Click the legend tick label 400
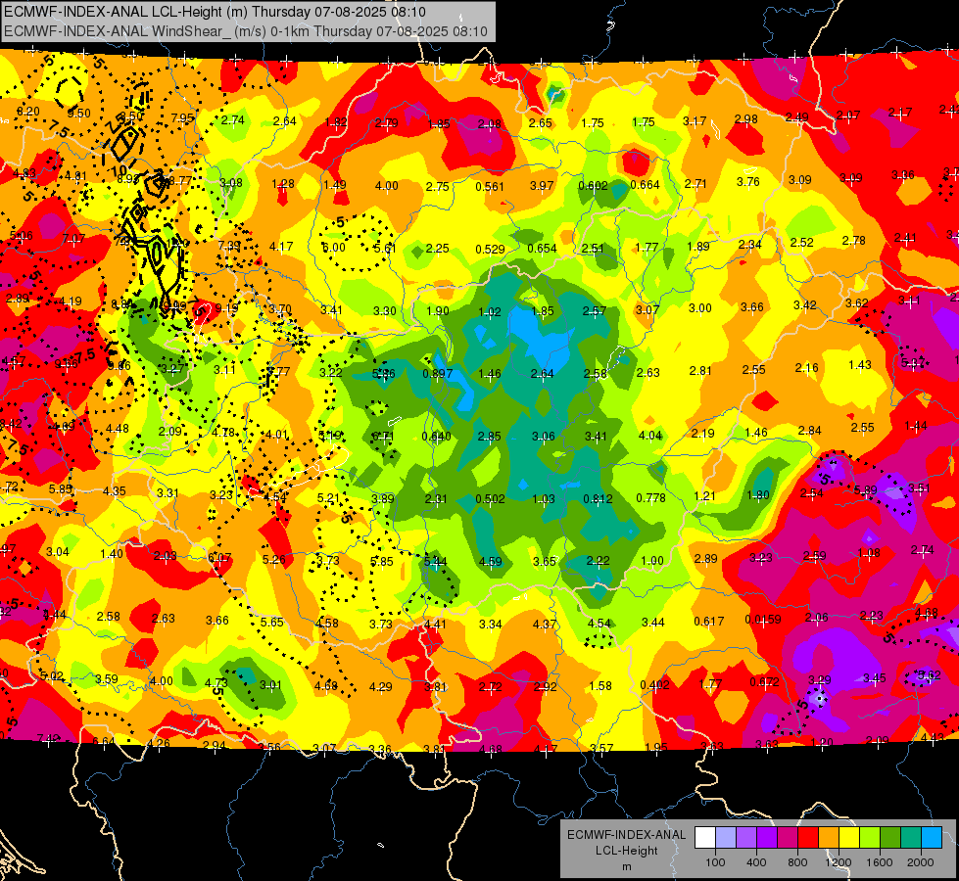959x881 pixels. point(756,862)
